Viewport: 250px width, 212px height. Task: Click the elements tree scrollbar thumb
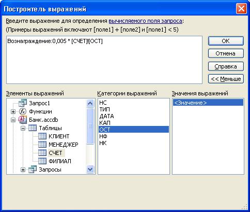coord(90,126)
